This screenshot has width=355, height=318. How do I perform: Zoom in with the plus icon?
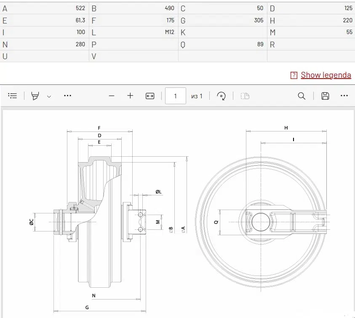pos(130,96)
